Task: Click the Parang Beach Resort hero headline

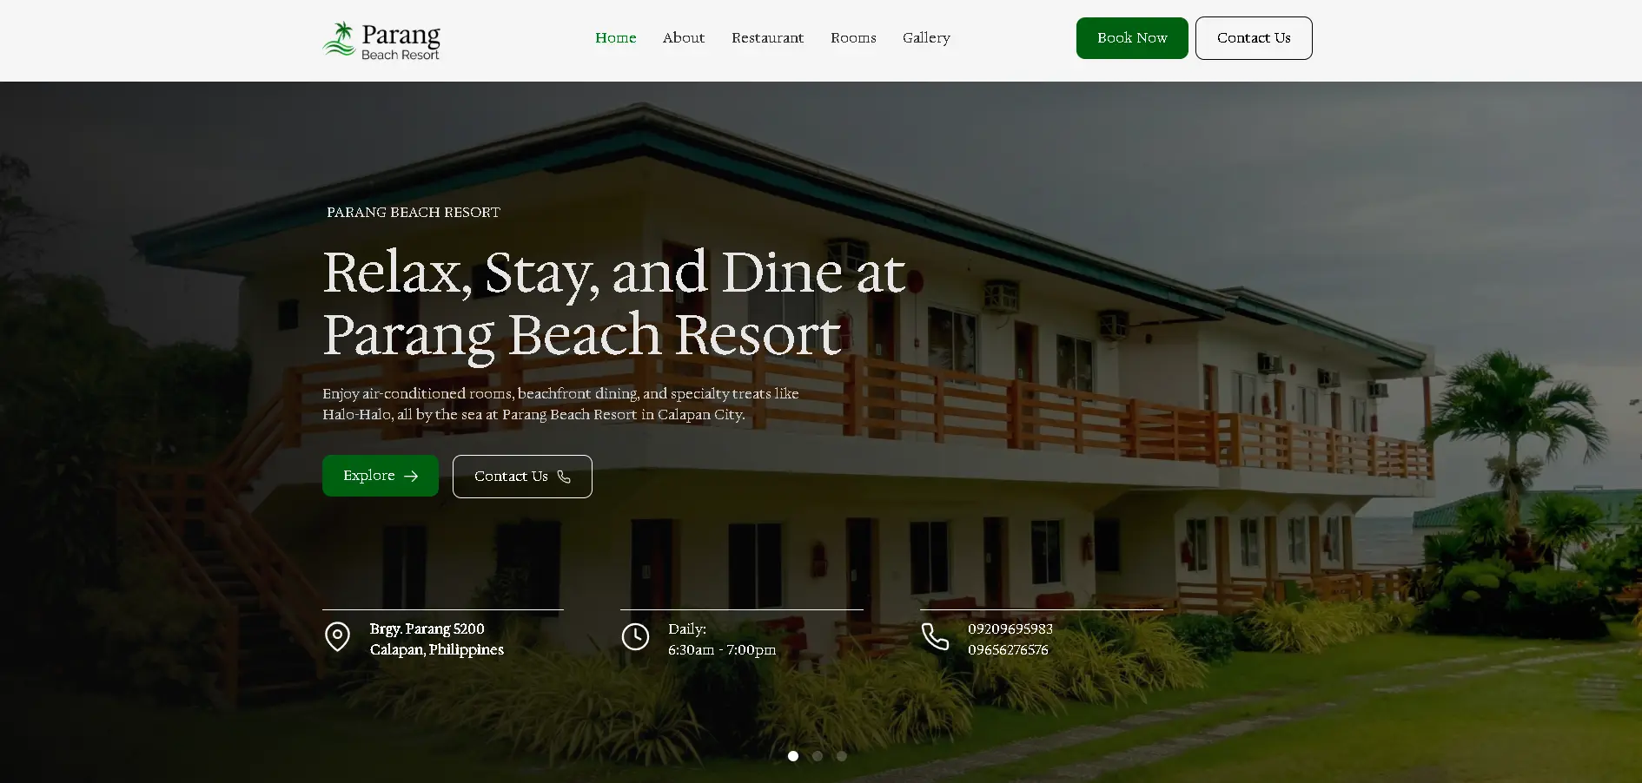Action: (x=614, y=303)
